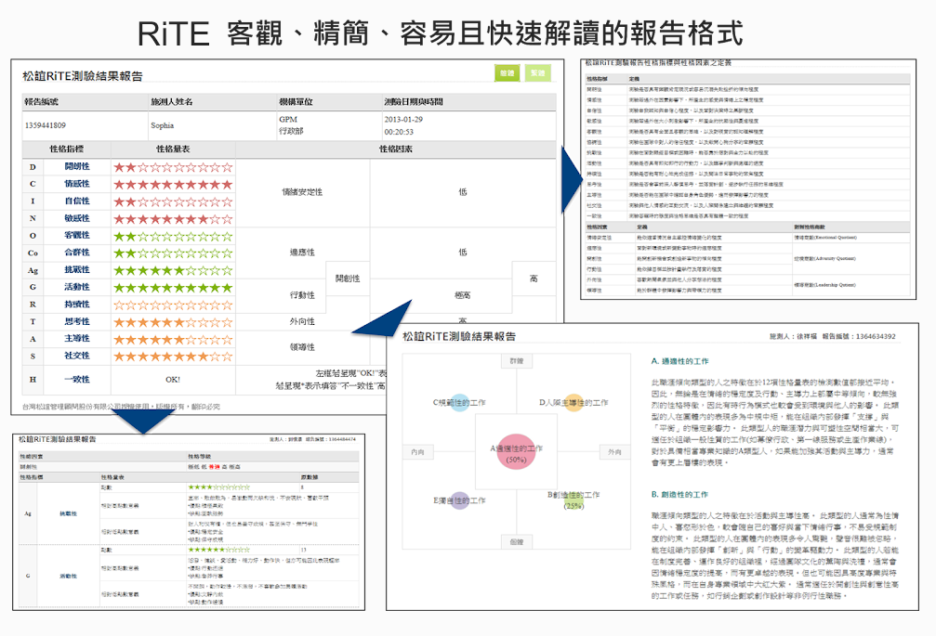Click the 'B.' job type section heading
This screenshot has width=936, height=636.
pyautogui.click(x=679, y=495)
